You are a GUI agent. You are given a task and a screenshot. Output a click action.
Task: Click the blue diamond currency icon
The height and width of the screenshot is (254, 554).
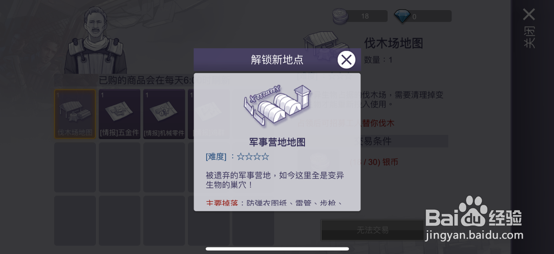(402, 16)
